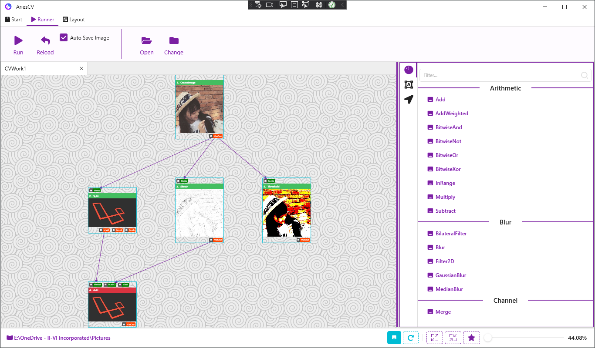Image resolution: width=595 pixels, height=348 pixels.
Task: Open the text-frame sidebar tab icon
Action: pos(409,84)
